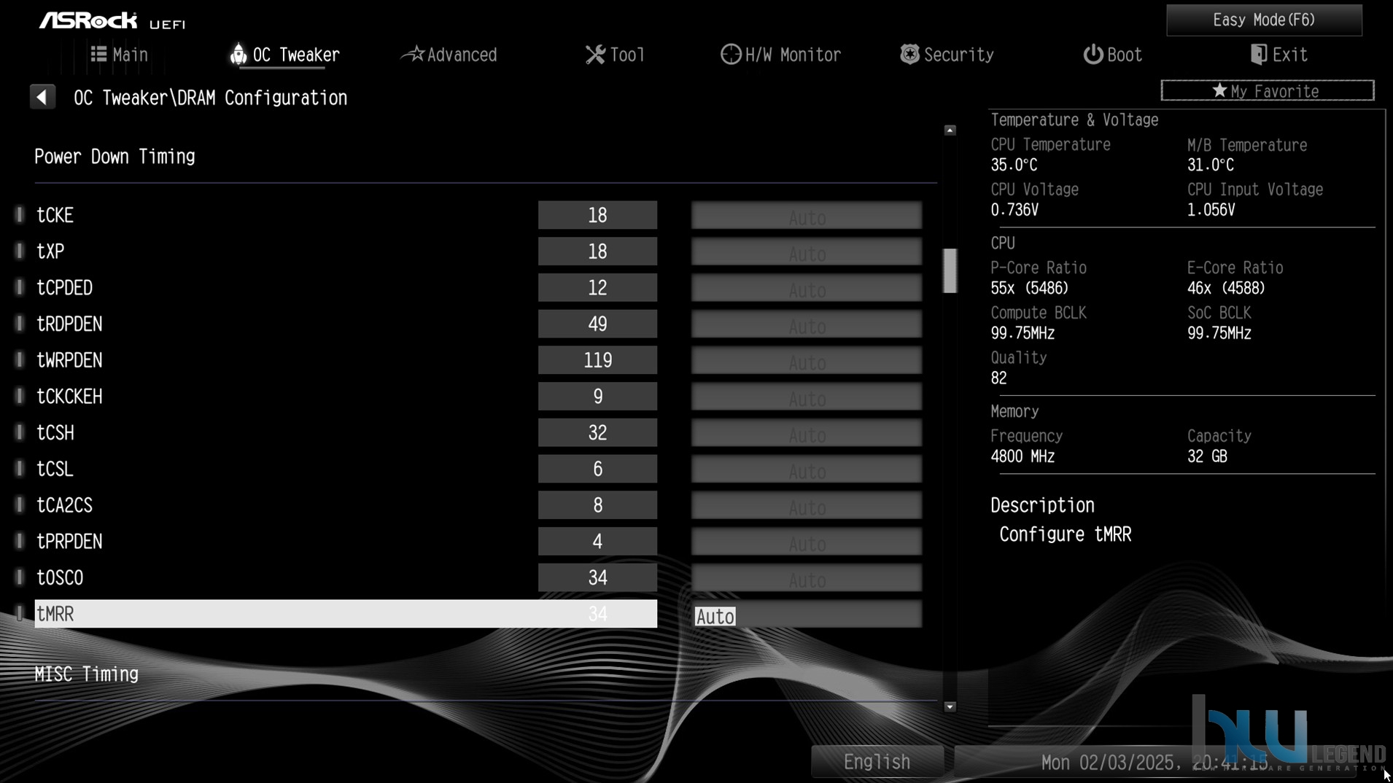The image size is (1393, 783).
Task: Edit the tMRR Auto input field
Action: pos(807,615)
